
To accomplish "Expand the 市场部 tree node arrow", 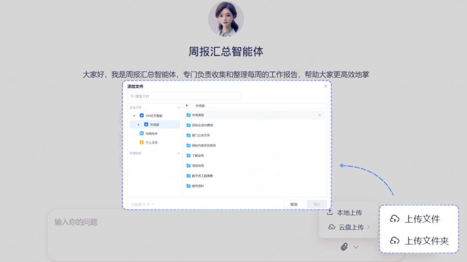I will point(139,125).
